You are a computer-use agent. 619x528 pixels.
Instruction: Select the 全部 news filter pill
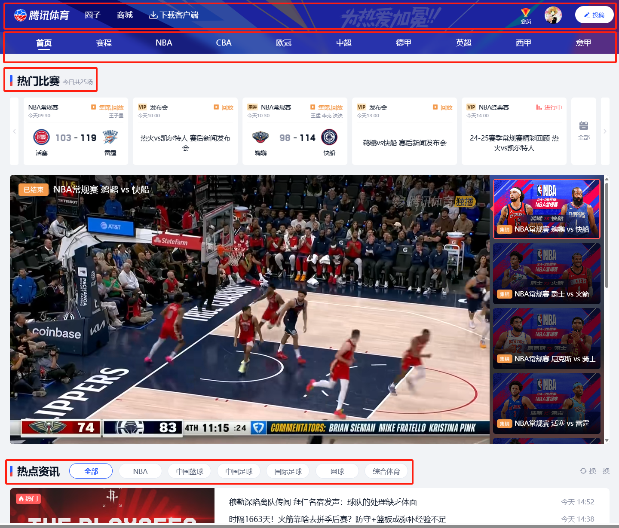(91, 471)
